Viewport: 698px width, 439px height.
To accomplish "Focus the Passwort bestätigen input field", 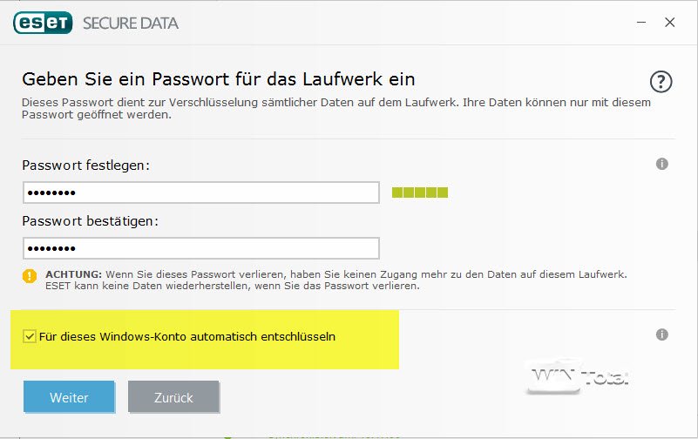I will pyautogui.click(x=200, y=248).
